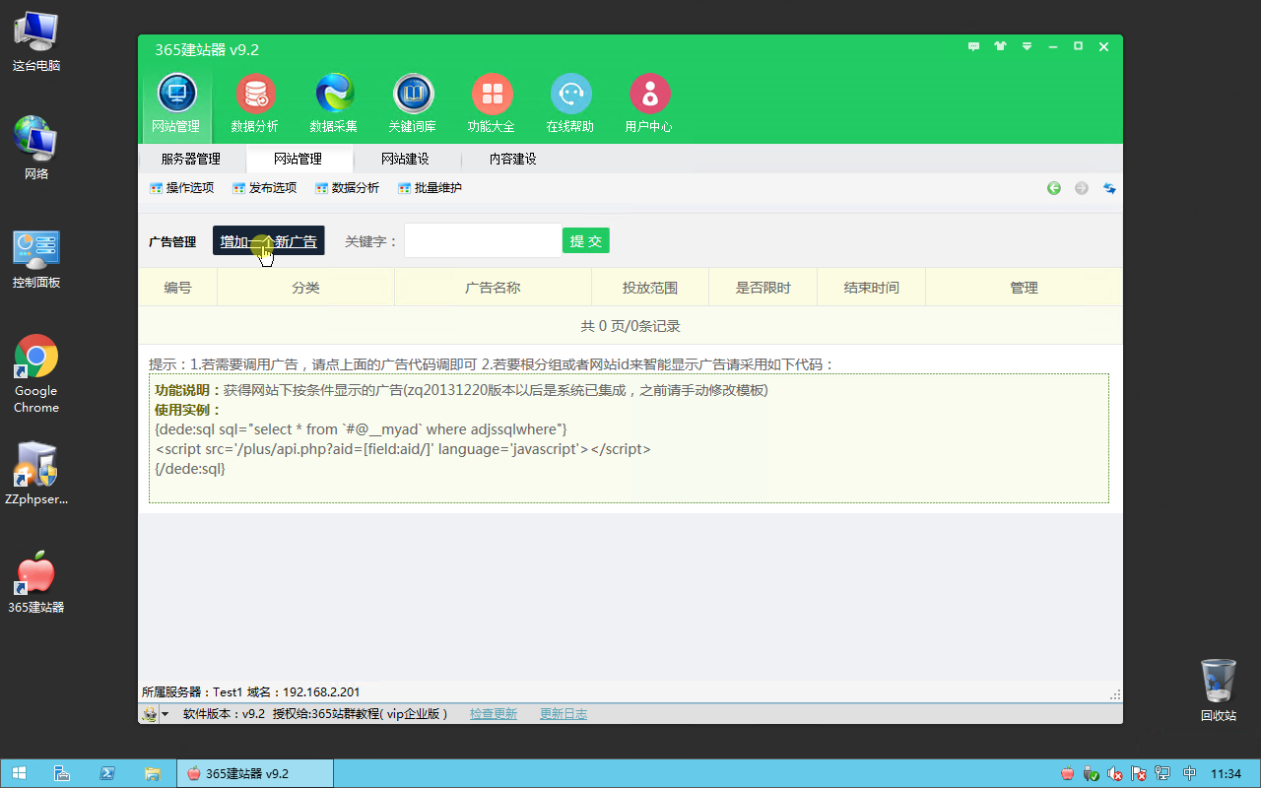Open the 功能大全 grid icon
The image size is (1261, 788).
(x=492, y=103)
